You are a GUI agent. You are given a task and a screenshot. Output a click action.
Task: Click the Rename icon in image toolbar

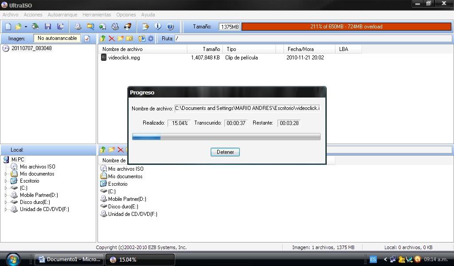tap(129, 38)
